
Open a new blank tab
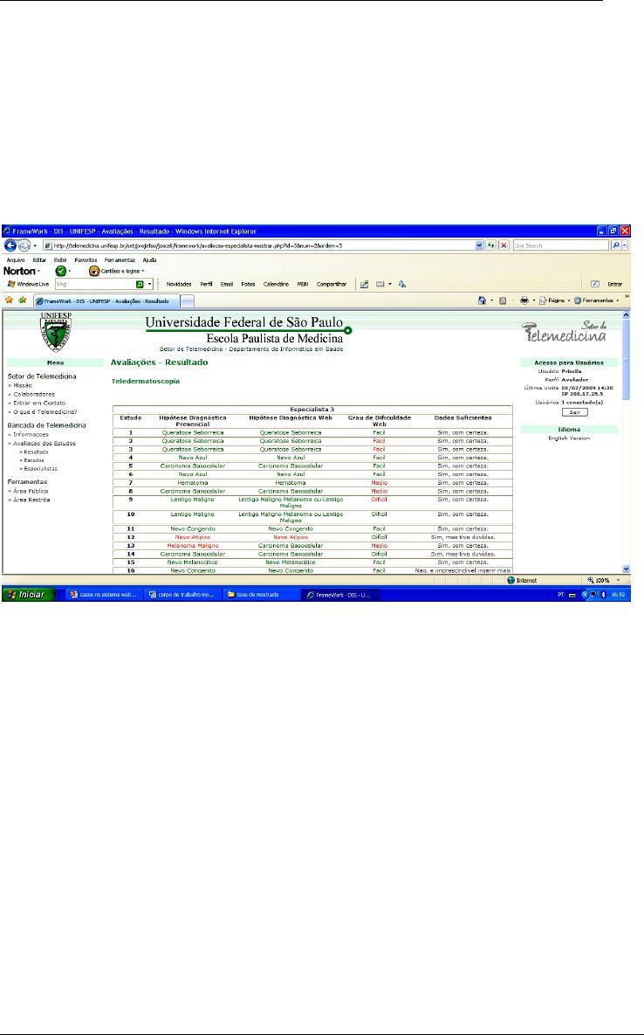click(188, 301)
